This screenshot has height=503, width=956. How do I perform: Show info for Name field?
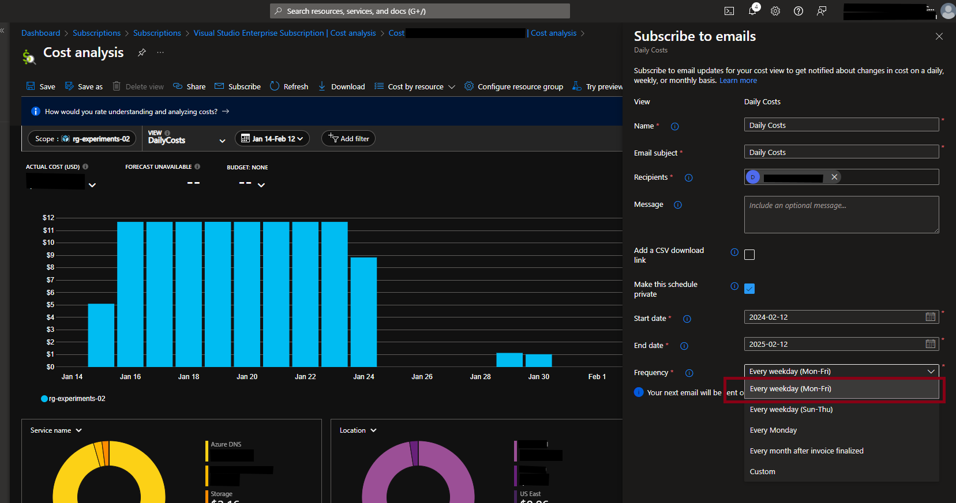[x=674, y=126]
